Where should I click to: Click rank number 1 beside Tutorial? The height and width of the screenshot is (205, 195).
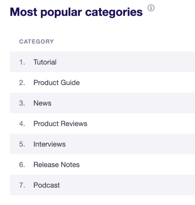pyautogui.click(x=22, y=62)
